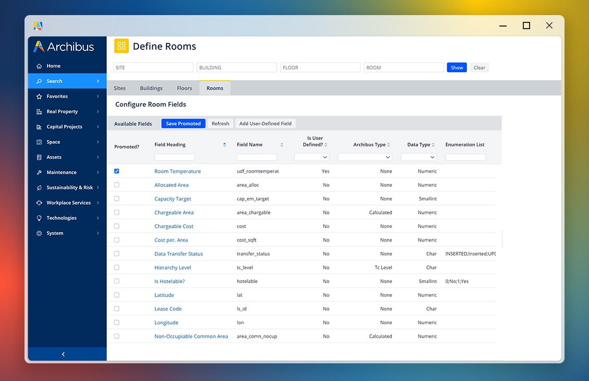The image size is (589, 381).
Task: Uncheck the Room Temperature promoted checkbox
Action: click(117, 171)
